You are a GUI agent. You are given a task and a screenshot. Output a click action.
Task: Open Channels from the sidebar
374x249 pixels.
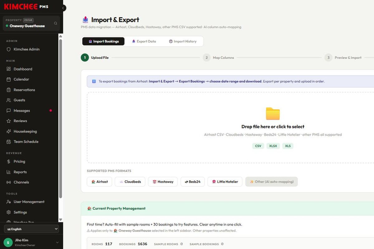pos(30,182)
